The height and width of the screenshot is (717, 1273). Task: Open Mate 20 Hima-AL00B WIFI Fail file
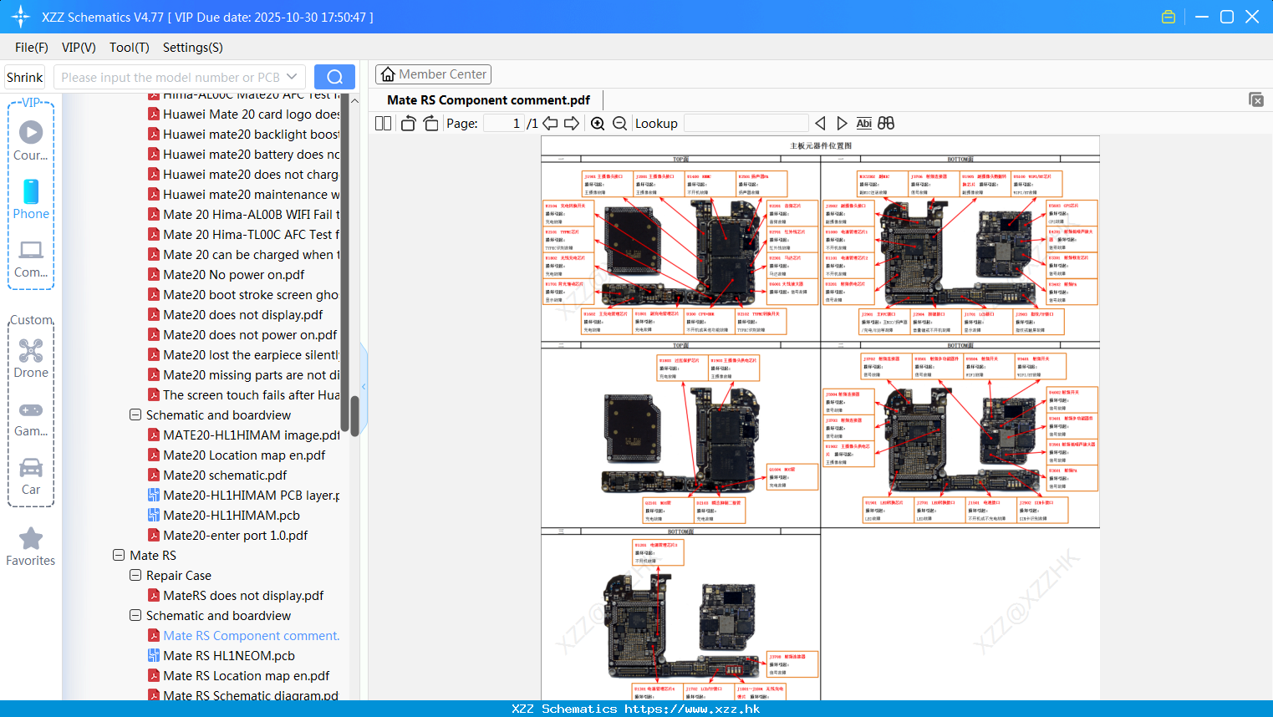point(251,214)
